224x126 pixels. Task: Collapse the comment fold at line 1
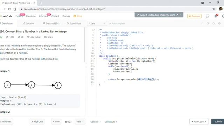pos(95,30)
